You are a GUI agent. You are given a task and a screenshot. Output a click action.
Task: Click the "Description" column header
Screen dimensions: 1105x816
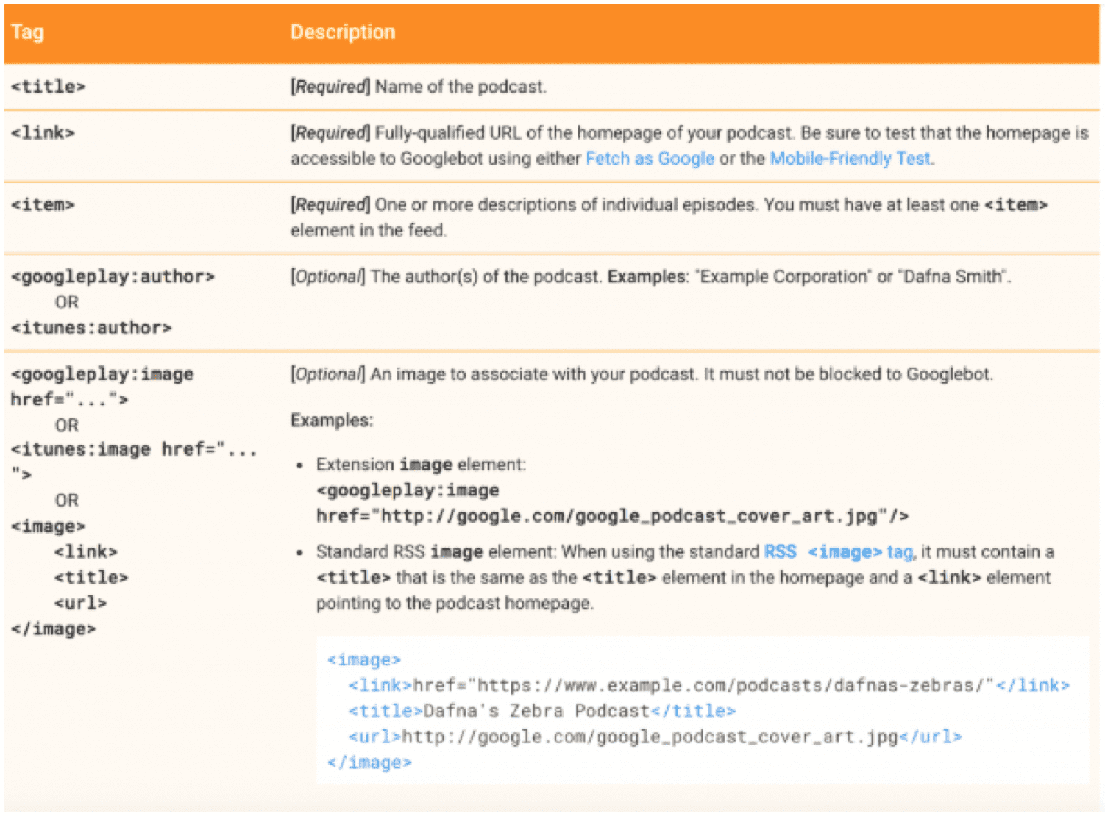pos(343,32)
